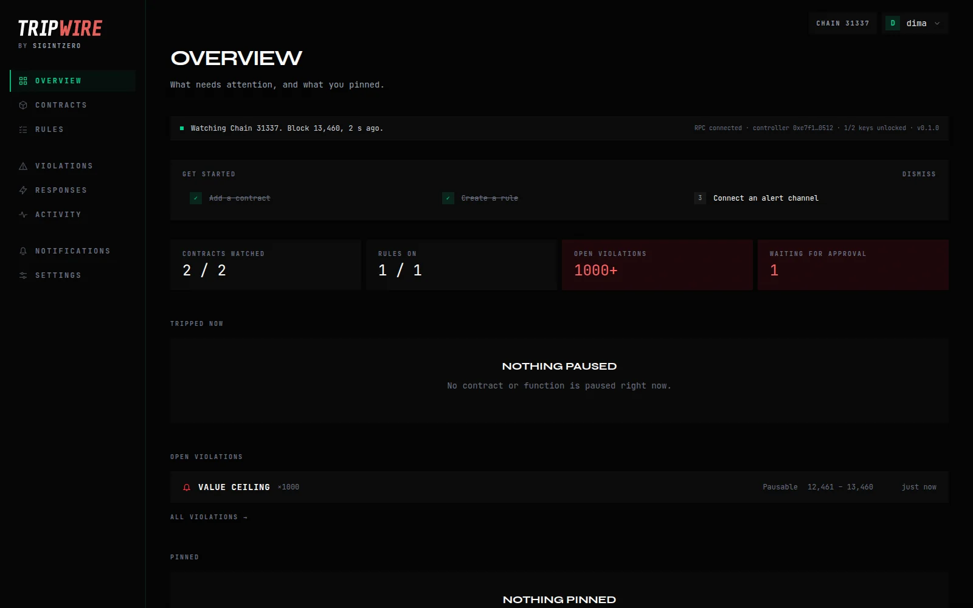
Task: Click the 1/2 keys unlocked status
Action: pyautogui.click(x=874, y=128)
